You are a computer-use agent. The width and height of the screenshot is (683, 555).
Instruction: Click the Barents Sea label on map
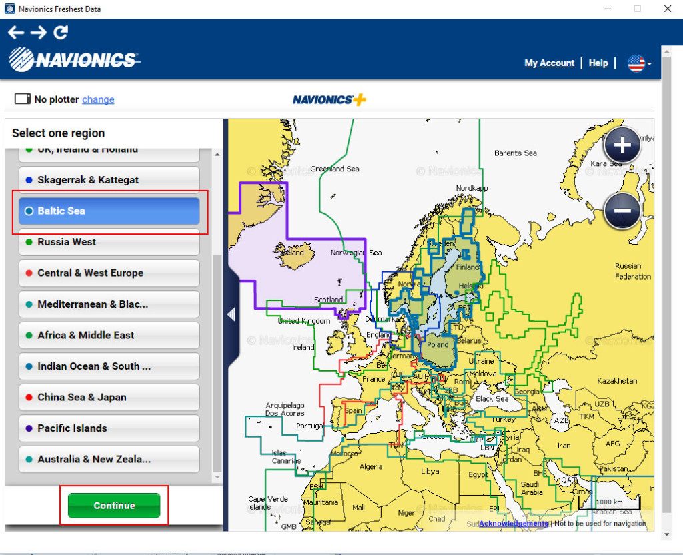pos(516,153)
